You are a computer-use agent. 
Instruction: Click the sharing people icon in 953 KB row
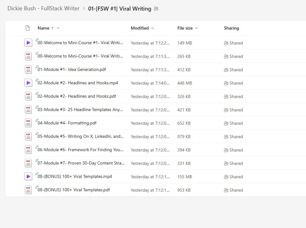(x=226, y=190)
